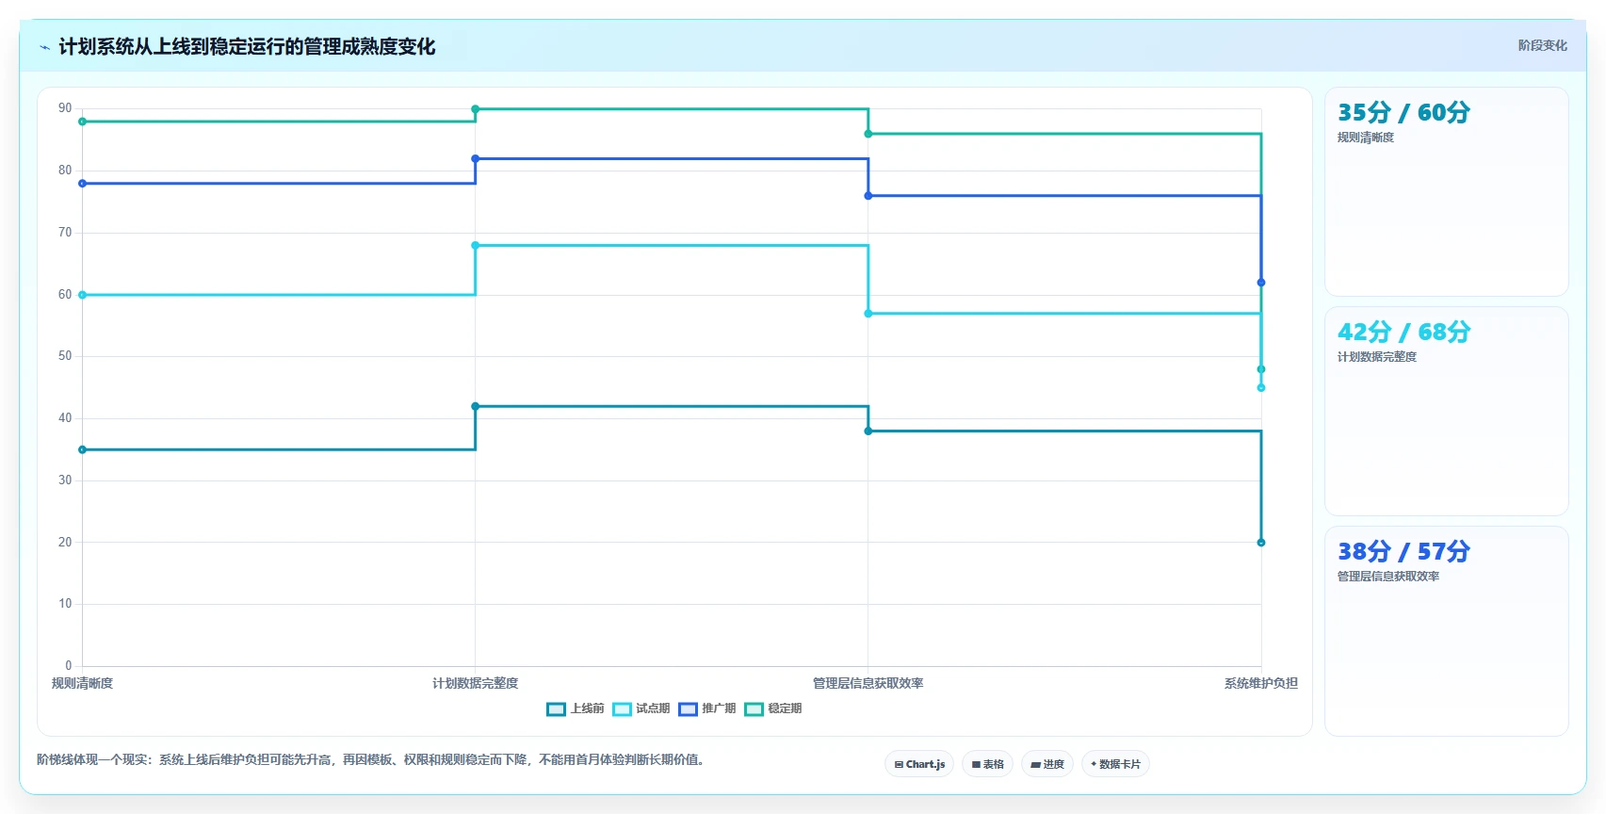This screenshot has width=1606, height=814.
Task: Click 推广期 point at 系统维护负担 (62)
Action: pyautogui.click(x=1261, y=283)
